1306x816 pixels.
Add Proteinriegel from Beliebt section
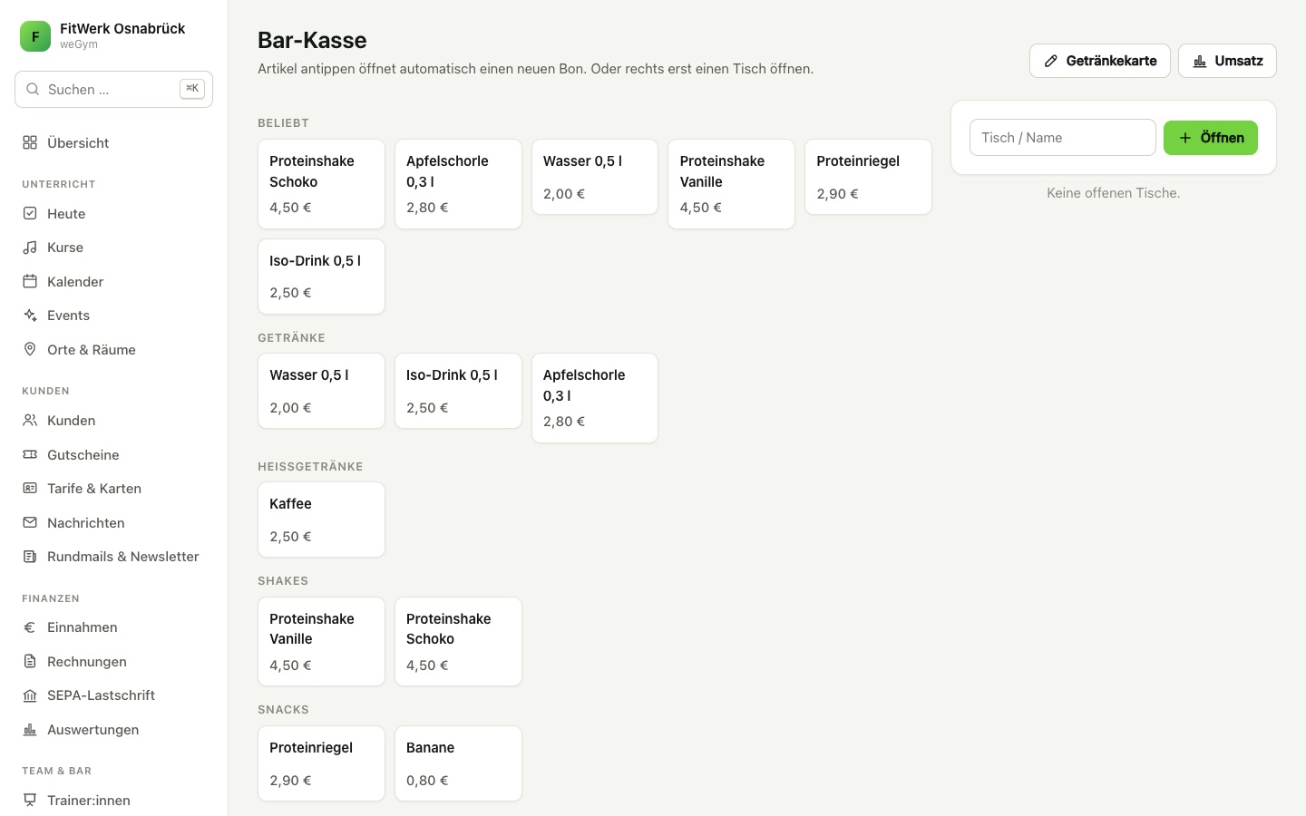(868, 177)
